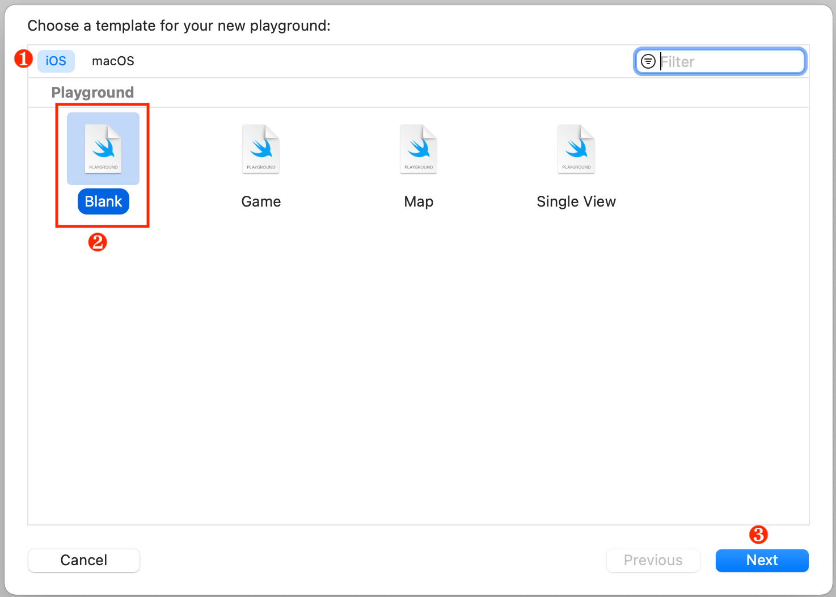This screenshot has width=836, height=597.
Task: Switch to the macOS platform tab
Action: [113, 61]
